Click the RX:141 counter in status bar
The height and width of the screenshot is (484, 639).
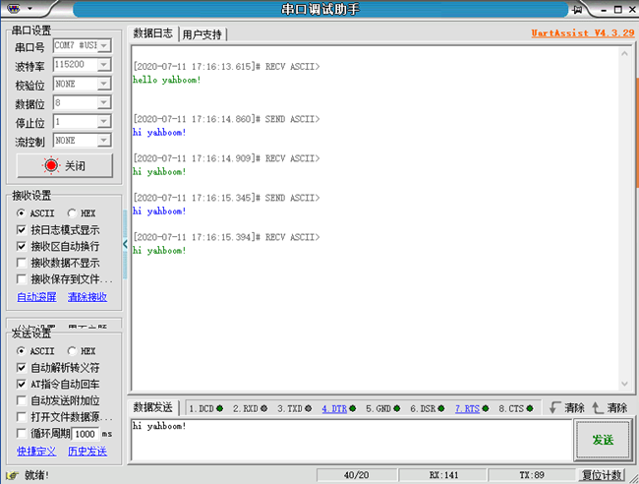(443, 475)
